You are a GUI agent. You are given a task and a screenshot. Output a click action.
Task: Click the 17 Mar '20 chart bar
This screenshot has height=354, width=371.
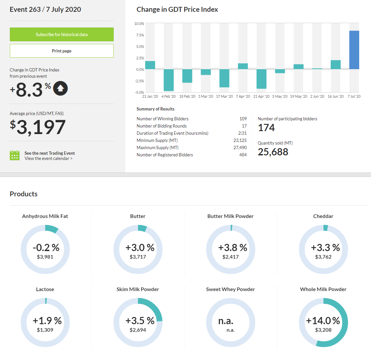click(224, 78)
